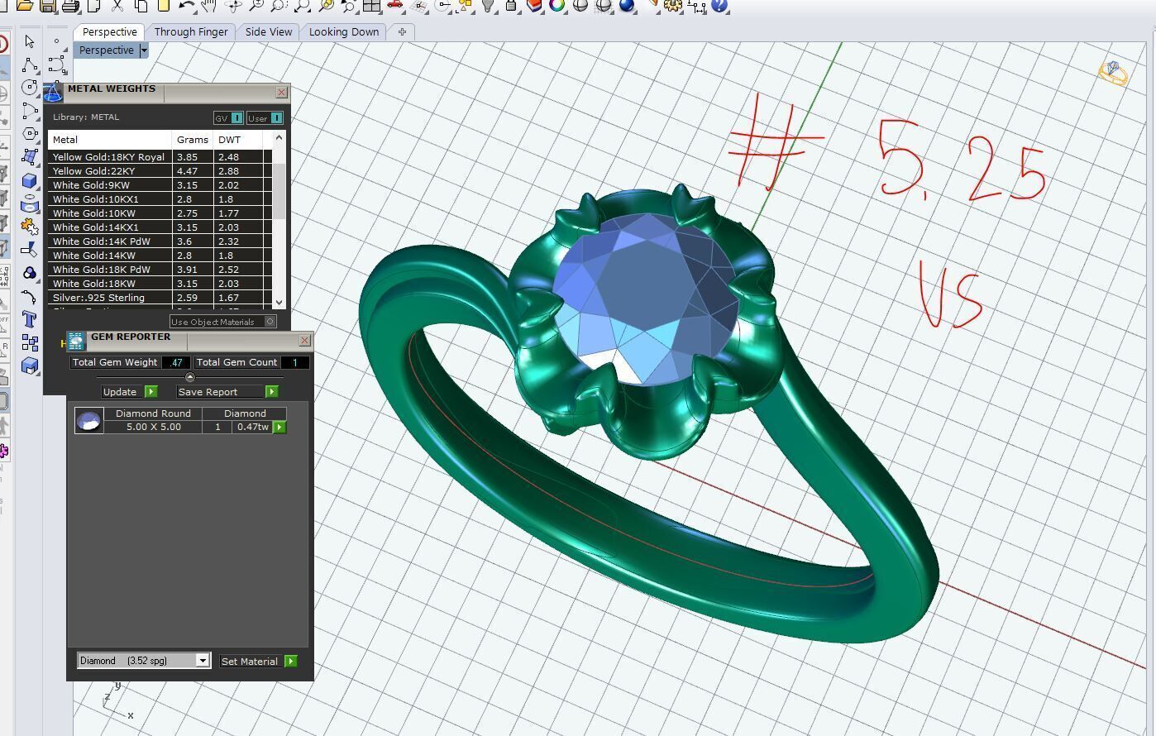Image resolution: width=1156 pixels, height=736 pixels.
Task: Select the Text T tool
Action: (30, 318)
